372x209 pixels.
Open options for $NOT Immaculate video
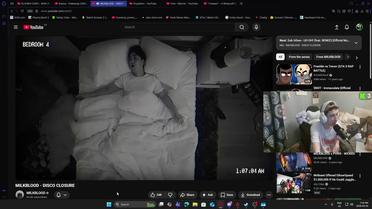pos(360,89)
